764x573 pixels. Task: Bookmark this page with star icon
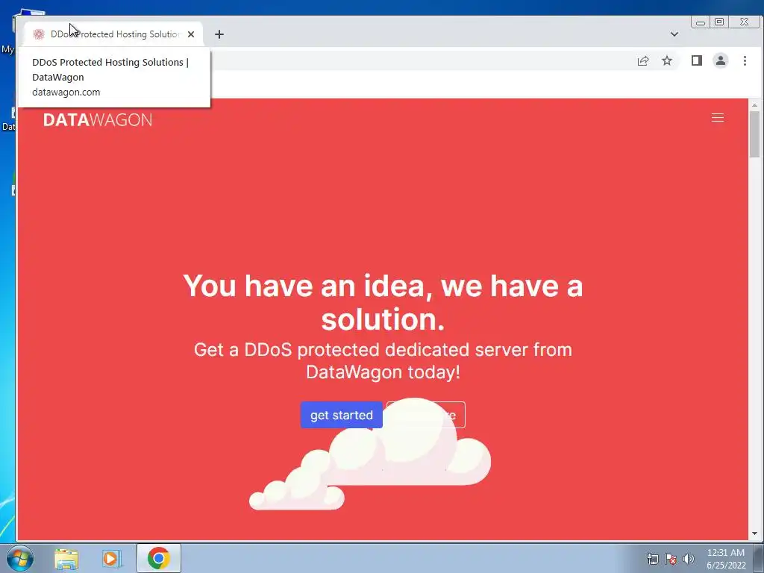667,61
